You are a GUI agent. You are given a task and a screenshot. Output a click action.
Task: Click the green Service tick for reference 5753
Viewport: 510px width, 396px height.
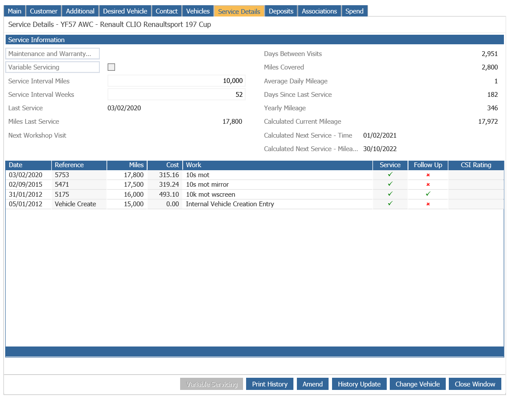pos(390,175)
